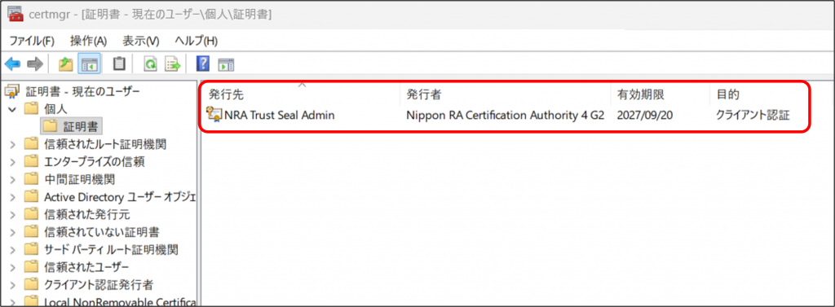The height and width of the screenshot is (307, 835).
Task: Open the ファイル(F) menu
Action: (x=32, y=41)
